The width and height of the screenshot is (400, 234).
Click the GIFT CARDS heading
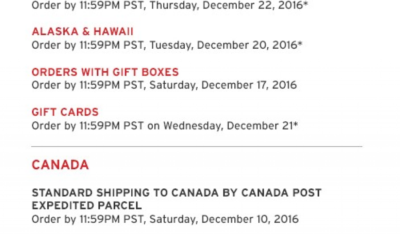(65, 112)
